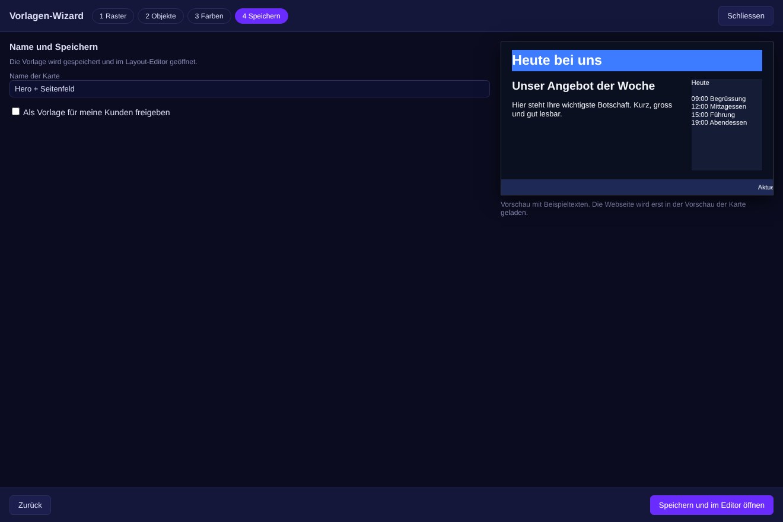Image resolution: width=783 pixels, height=522 pixels.
Task: Click Speichern und im Editor öffnen
Action: pos(712,505)
